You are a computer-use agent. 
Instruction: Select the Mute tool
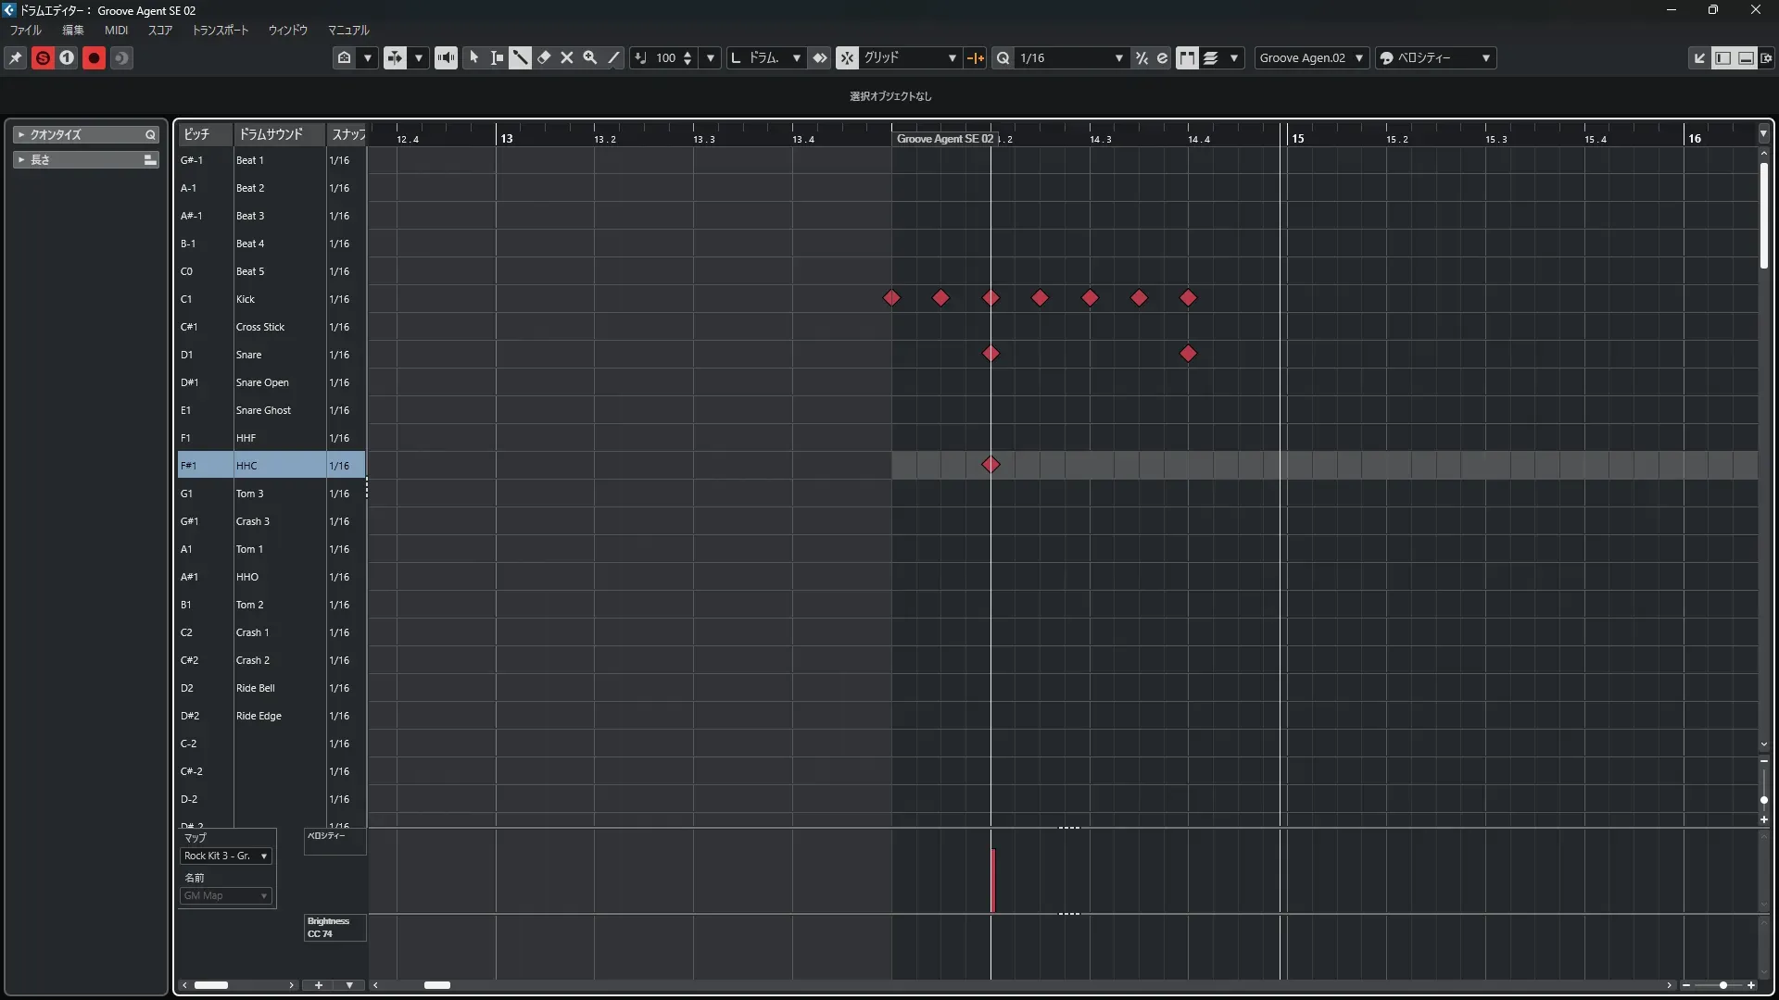click(x=567, y=57)
